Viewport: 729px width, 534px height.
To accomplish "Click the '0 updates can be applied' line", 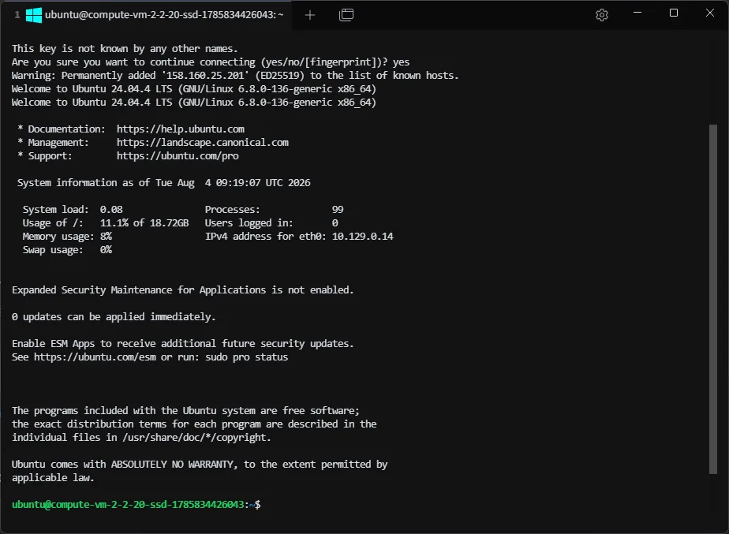I will 114,317.
